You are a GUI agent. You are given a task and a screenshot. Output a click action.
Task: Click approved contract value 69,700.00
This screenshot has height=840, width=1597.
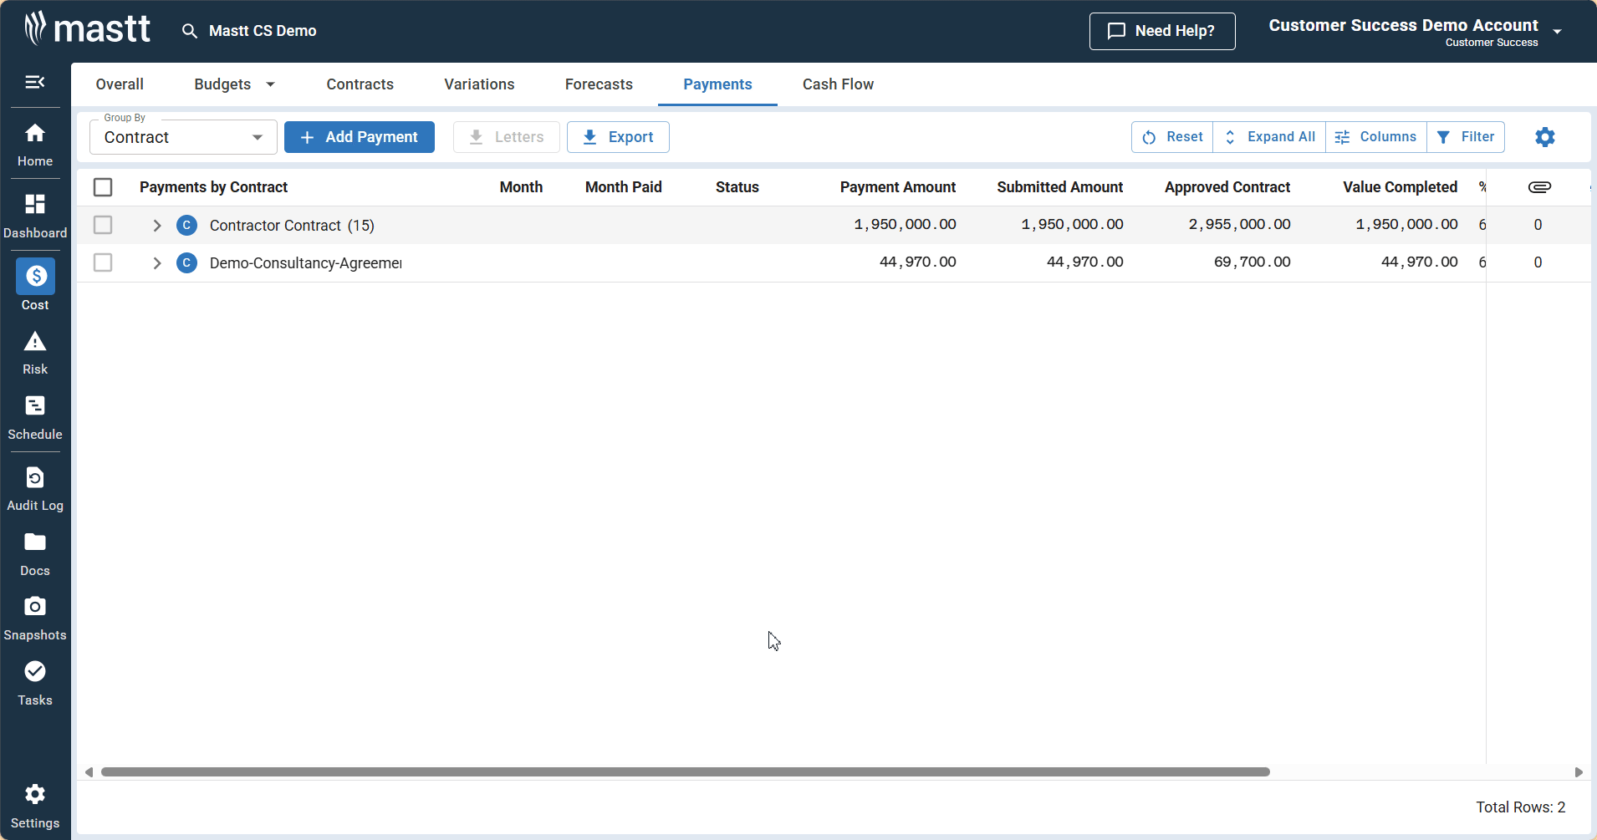click(1252, 262)
